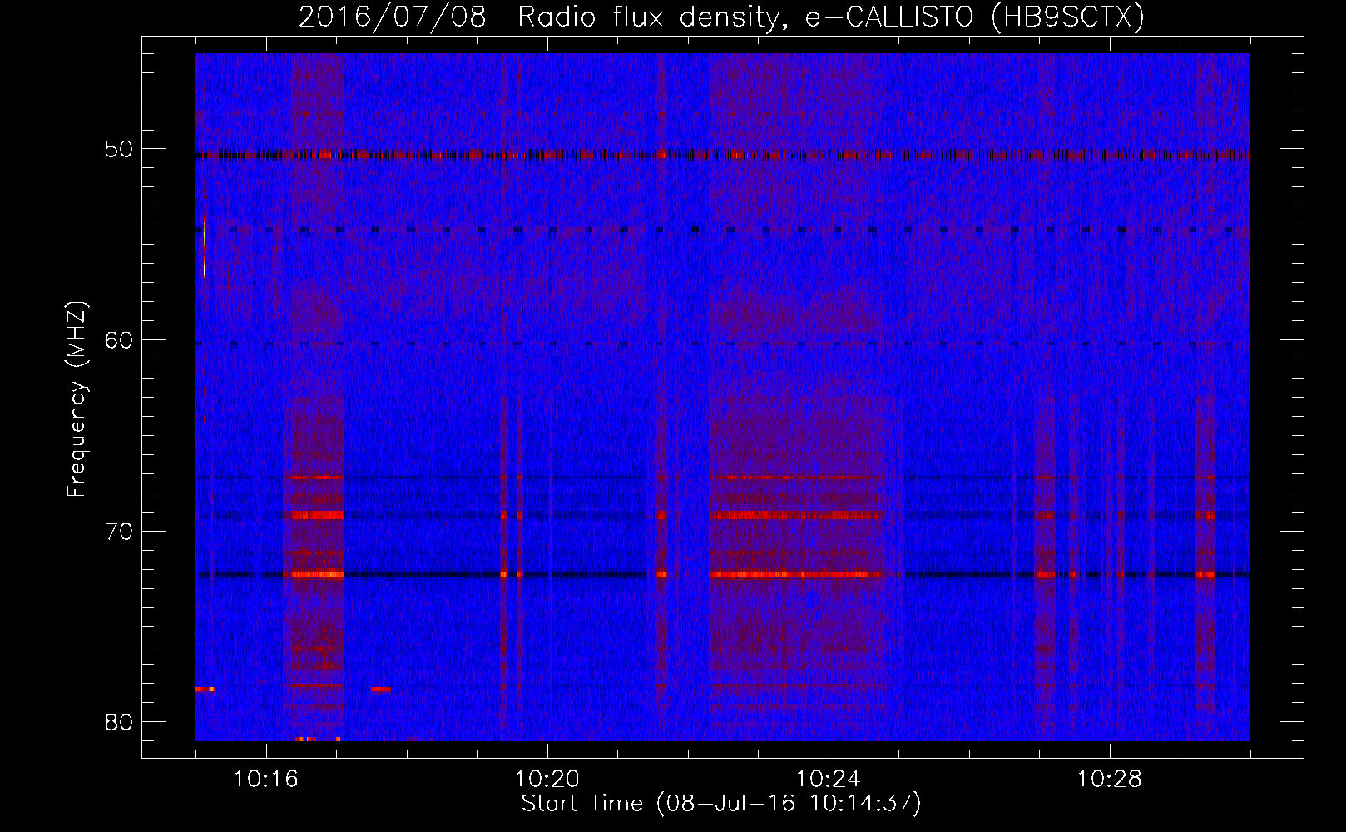This screenshot has height=832, width=1346.
Task: Click the plot title '2016/07/08 Radio flux density'
Action: [x=721, y=17]
